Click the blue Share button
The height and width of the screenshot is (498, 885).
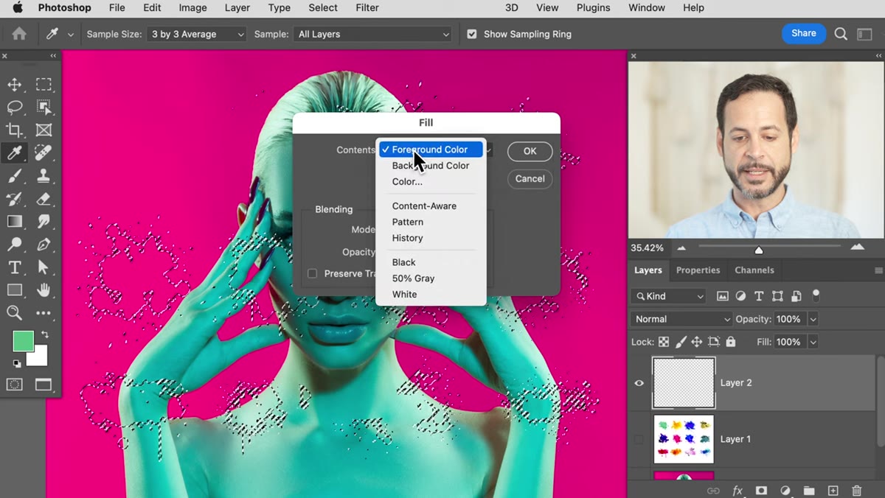click(x=804, y=33)
